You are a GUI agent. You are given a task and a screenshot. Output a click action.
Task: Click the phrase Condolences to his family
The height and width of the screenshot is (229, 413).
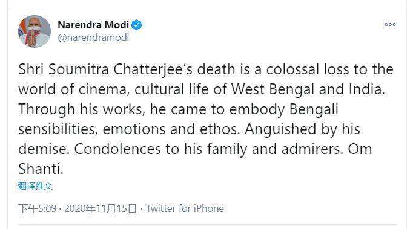[160, 149]
